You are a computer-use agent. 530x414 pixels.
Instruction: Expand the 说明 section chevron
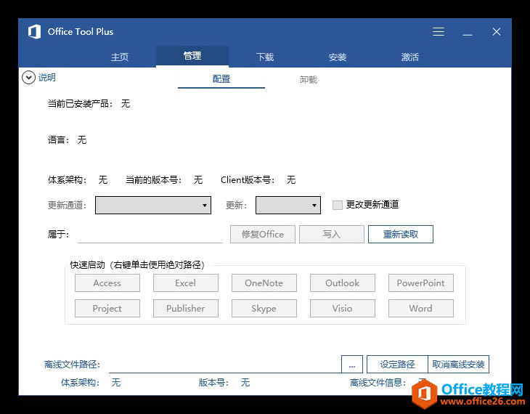pyautogui.click(x=28, y=78)
